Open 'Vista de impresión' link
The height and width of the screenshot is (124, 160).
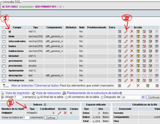[17, 93]
